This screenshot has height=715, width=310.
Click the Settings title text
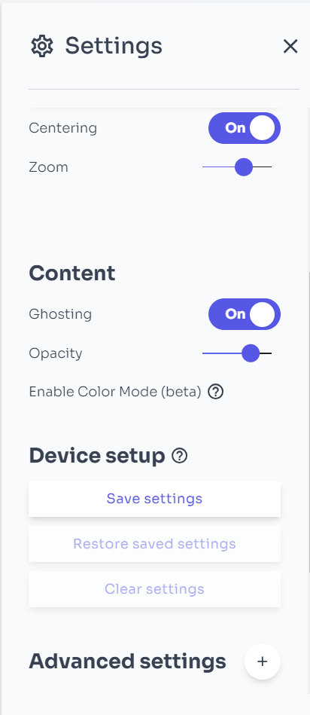[x=114, y=46]
